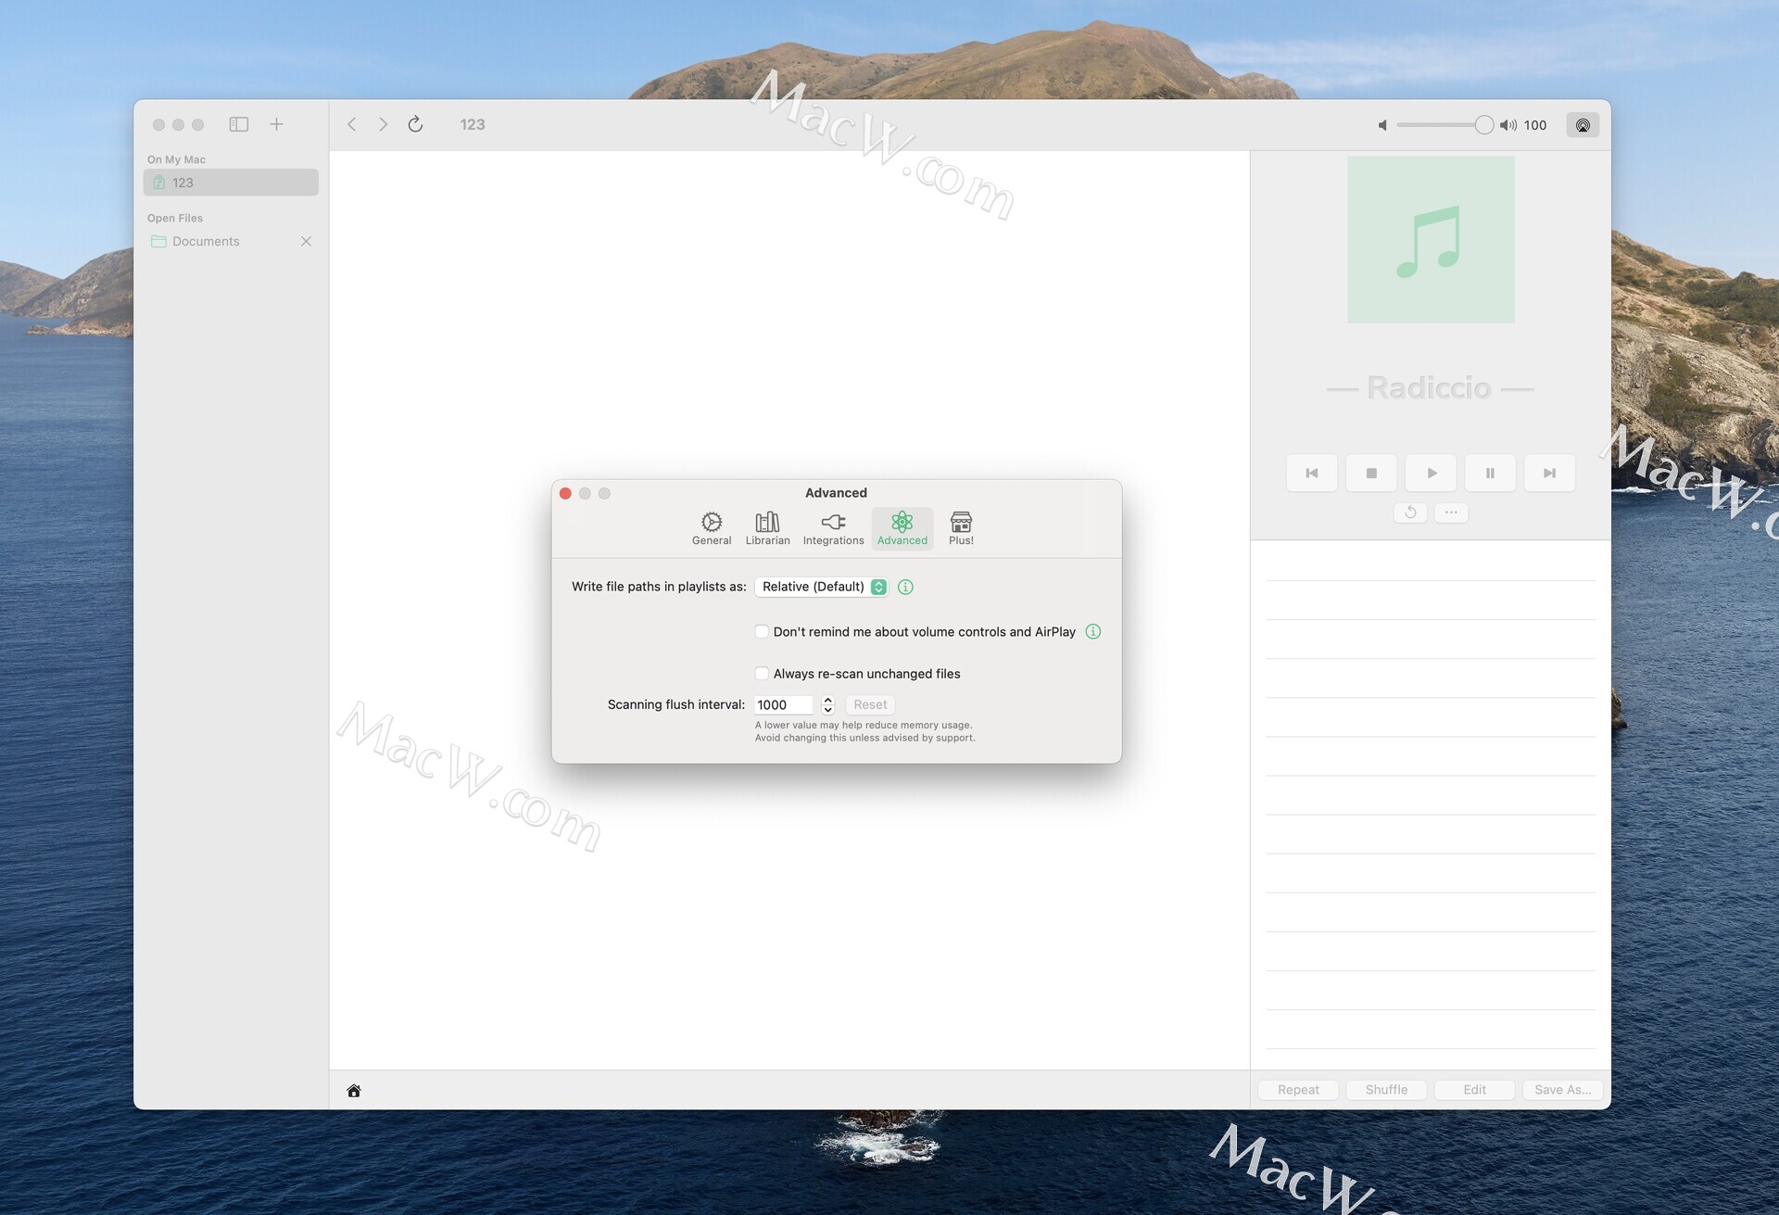Click the Scanning flush interval field
This screenshot has width=1779, height=1215.
[x=784, y=704]
